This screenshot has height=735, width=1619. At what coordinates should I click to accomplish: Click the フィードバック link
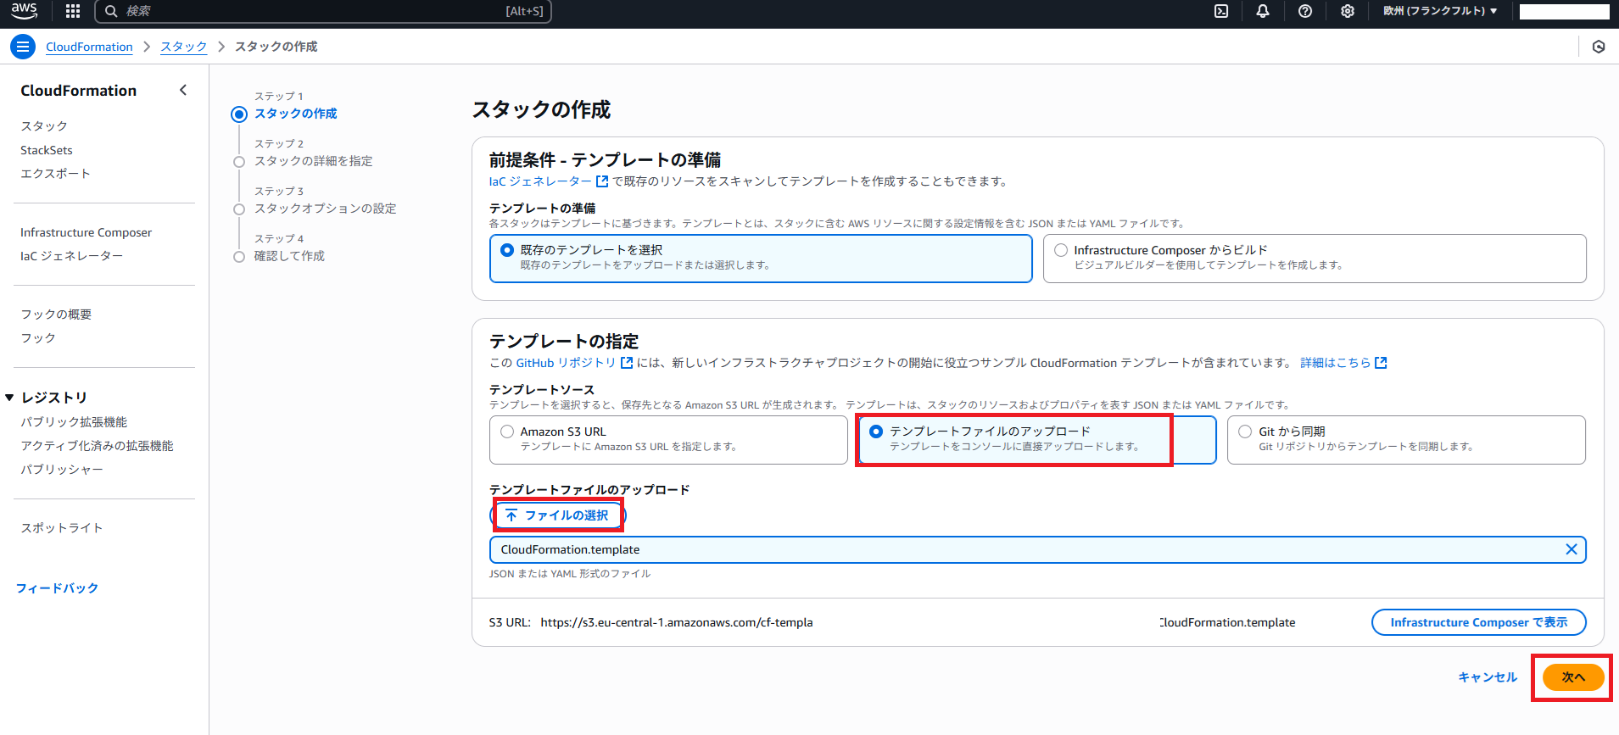[x=57, y=588]
